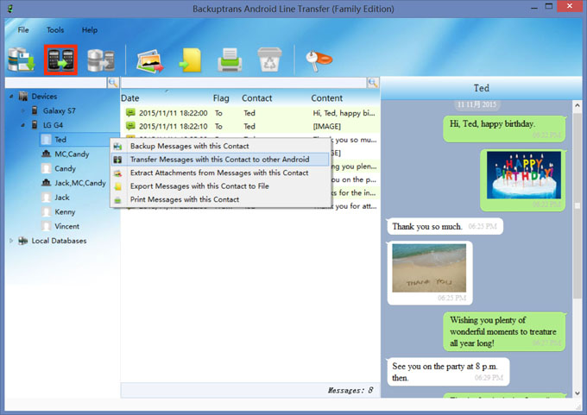Click the search icon above the devices tree

113,83
